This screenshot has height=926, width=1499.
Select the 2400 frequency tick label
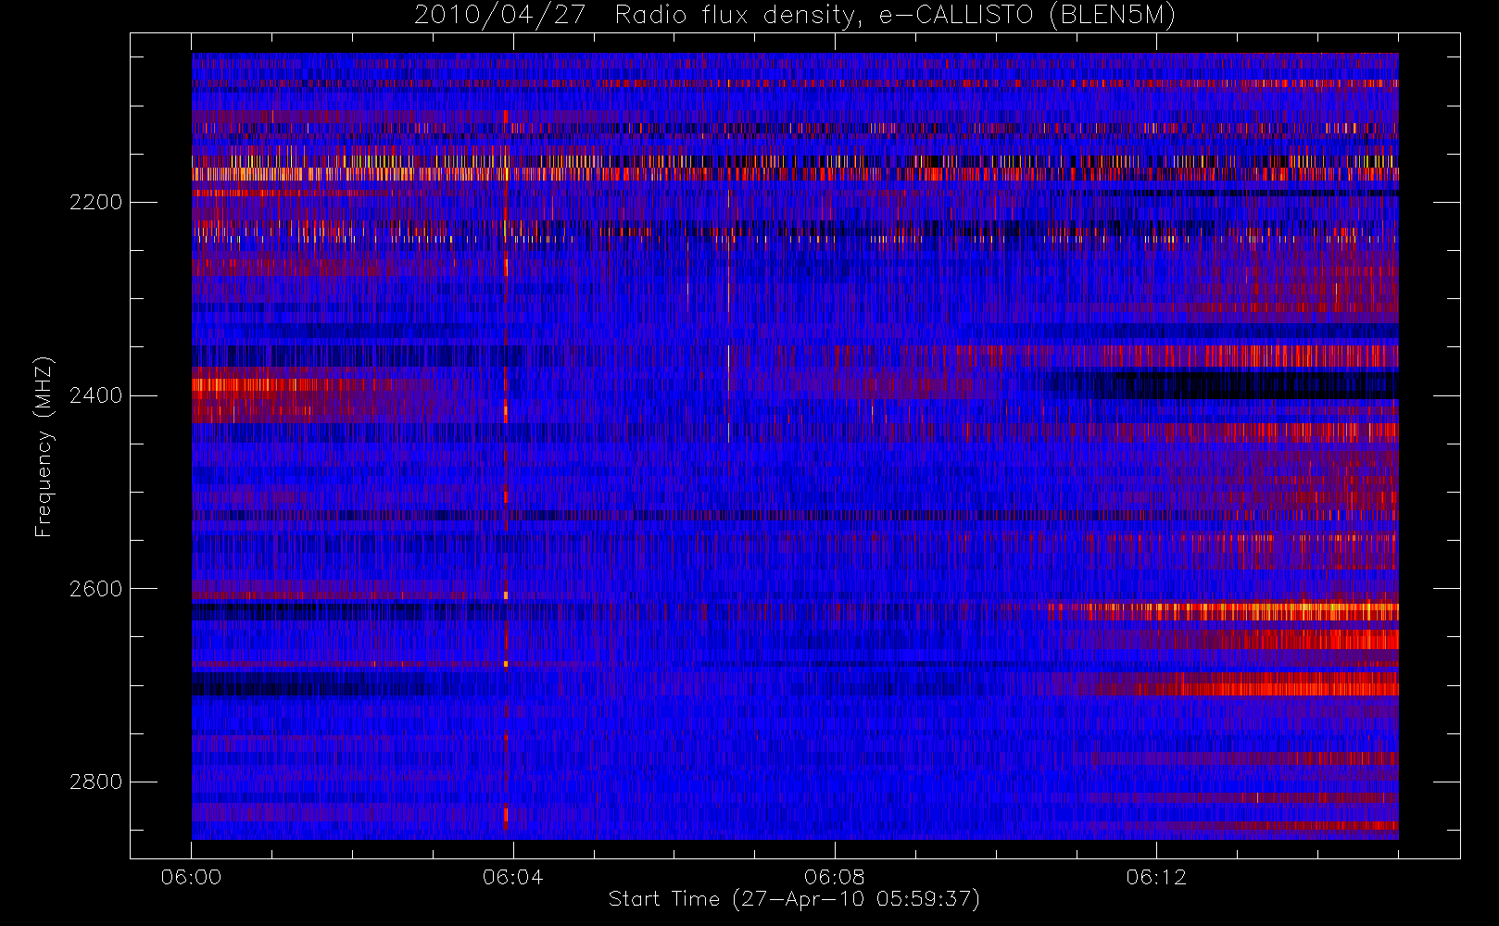tap(95, 396)
